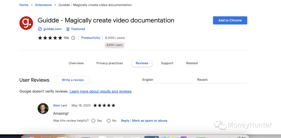The image size is (281, 138).
Task: Switch to the Privacy practices tab
Action: click(110, 63)
